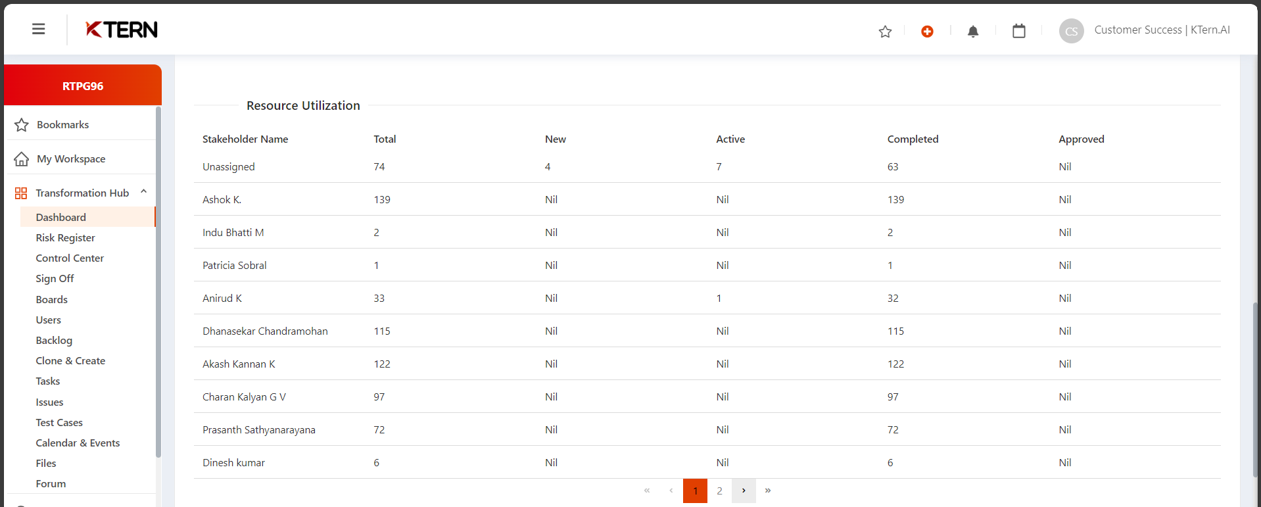Click the Unassigned stakeholder row
This screenshot has height=507, width=1261.
click(x=707, y=166)
